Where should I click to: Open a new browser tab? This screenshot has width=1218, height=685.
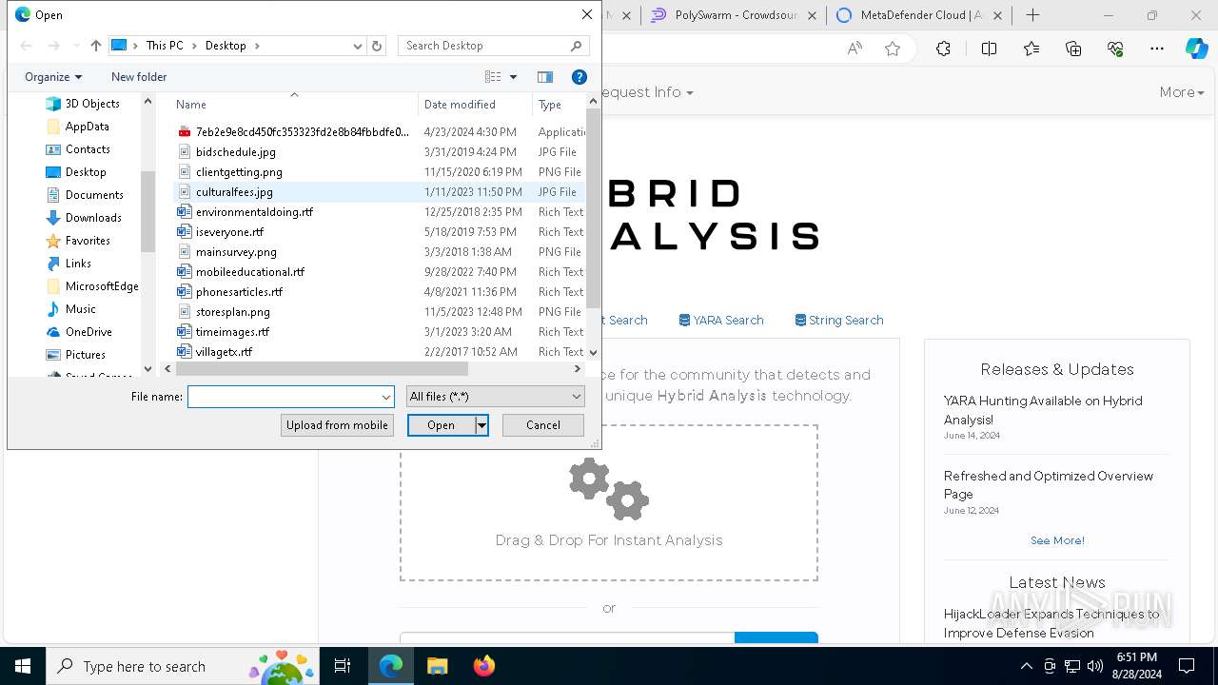(1033, 15)
